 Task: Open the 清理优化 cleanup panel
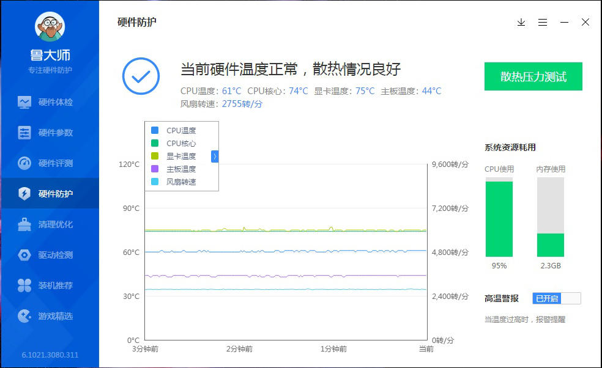click(x=49, y=224)
